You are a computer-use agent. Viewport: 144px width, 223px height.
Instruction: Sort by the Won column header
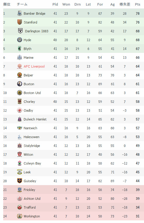66,4
